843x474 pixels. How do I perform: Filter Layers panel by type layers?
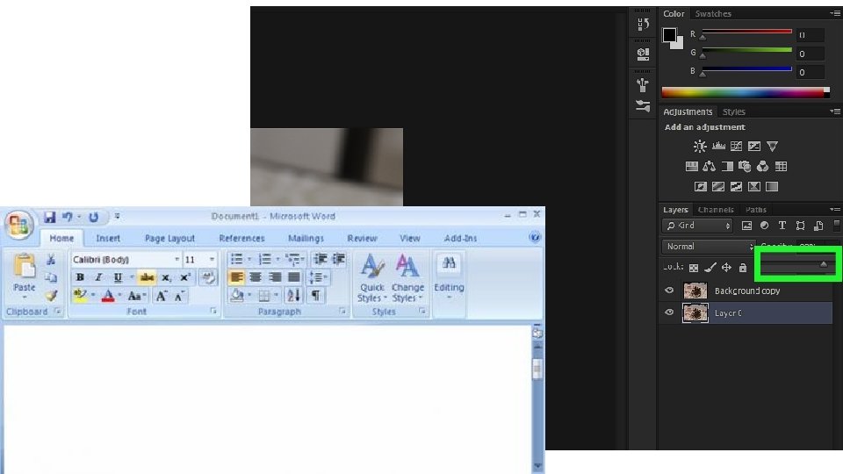click(782, 226)
